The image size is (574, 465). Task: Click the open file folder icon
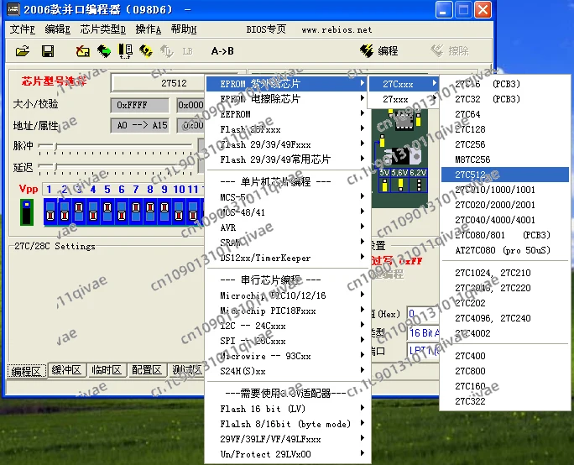[x=23, y=51]
